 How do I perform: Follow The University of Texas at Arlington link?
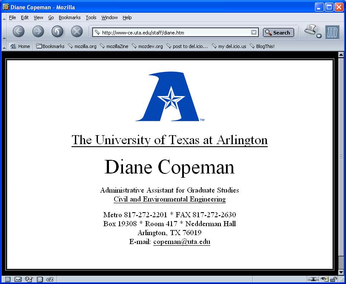[x=169, y=140]
